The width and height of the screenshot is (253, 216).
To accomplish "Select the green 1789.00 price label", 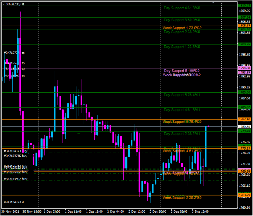I will pos(244,92).
